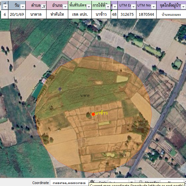Click the yellow นาข้าว map label
186x186 pixels.
pos(102,113)
